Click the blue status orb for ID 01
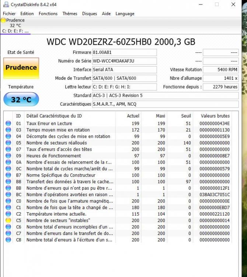 8,123
